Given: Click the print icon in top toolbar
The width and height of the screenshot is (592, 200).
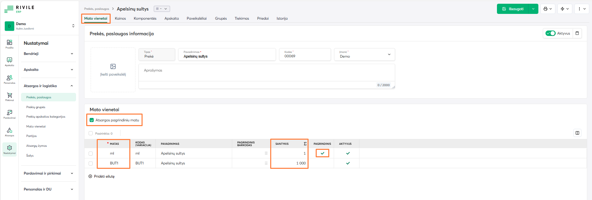Looking at the screenshot, I should pos(547,9).
